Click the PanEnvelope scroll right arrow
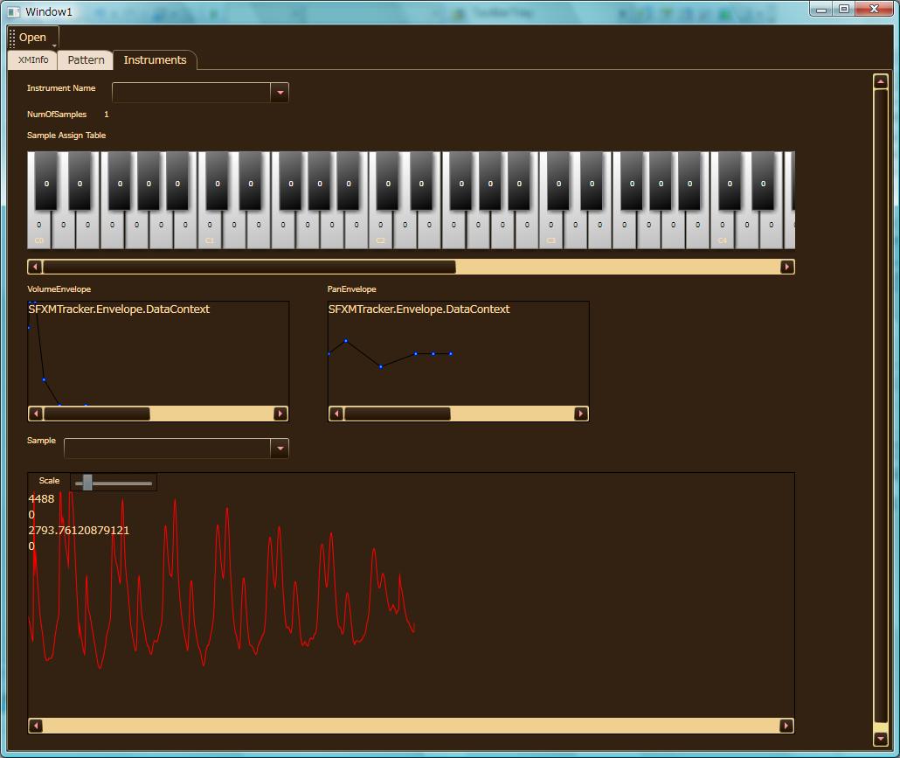This screenshot has width=900, height=758. click(580, 414)
